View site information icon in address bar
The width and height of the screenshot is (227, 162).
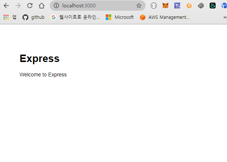point(56,6)
